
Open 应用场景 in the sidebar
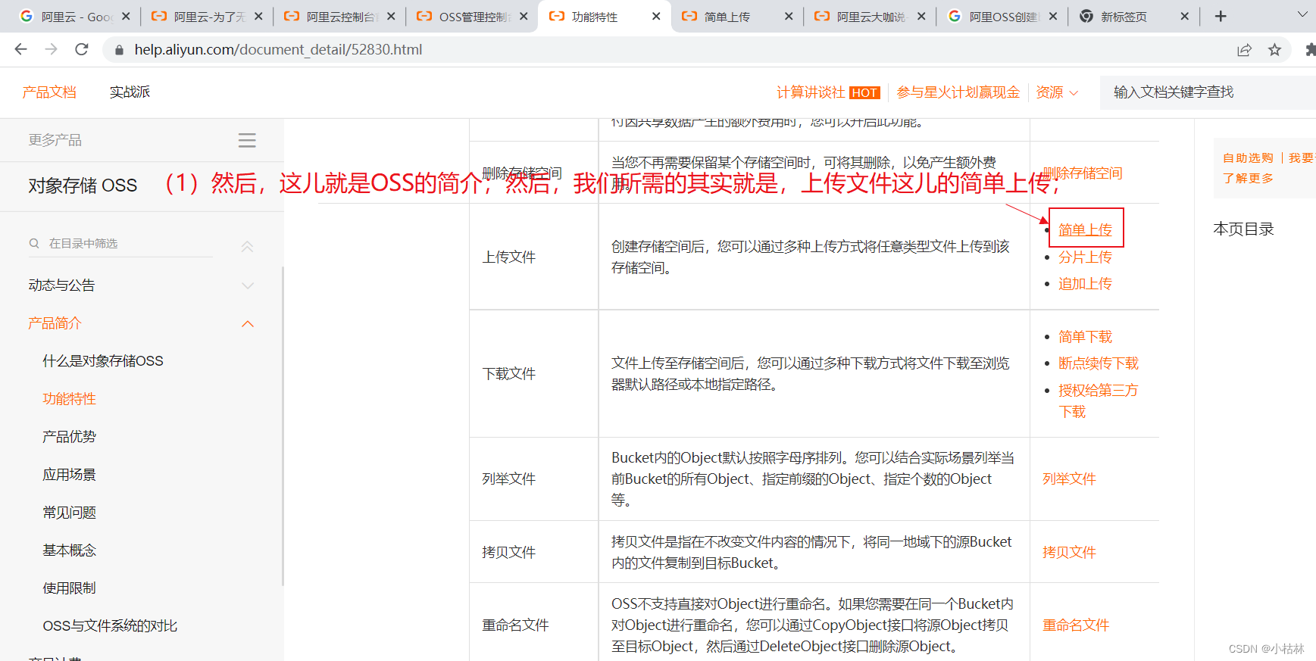pyautogui.click(x=69, y=475)
